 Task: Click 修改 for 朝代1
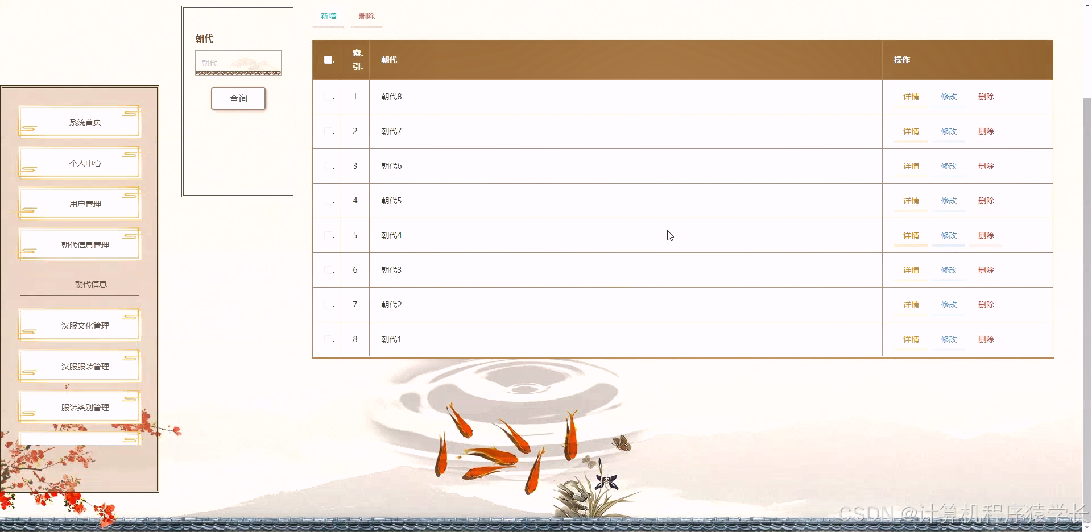pos(949,339)
